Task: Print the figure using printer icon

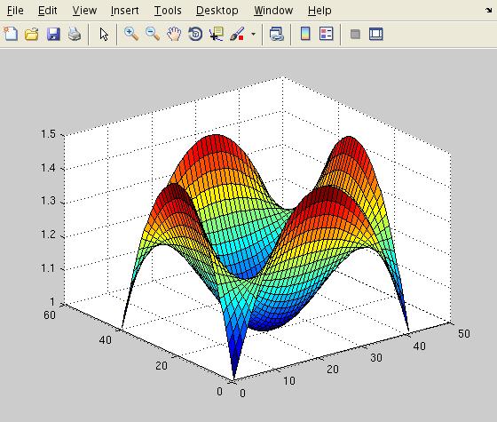Action: tap(75, 34)
